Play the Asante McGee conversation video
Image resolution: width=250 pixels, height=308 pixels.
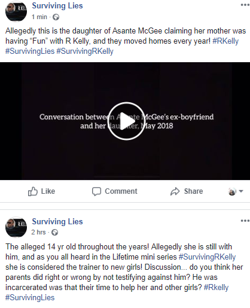126,121
